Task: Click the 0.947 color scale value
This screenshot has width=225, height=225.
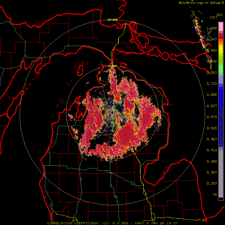Action: coord(212,39)
